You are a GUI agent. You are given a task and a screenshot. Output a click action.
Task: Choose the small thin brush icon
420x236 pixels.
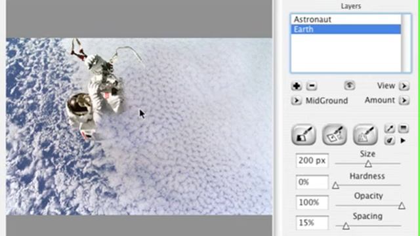coord(389,128)
